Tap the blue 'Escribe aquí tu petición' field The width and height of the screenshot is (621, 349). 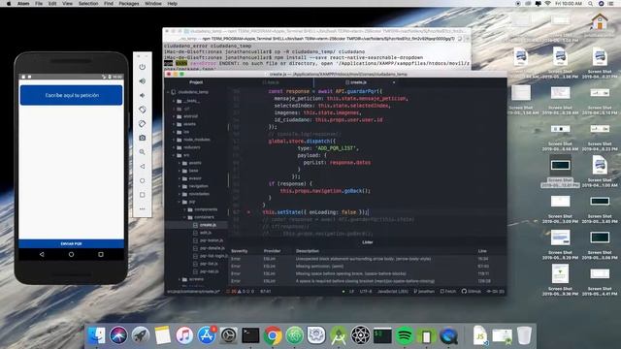pos(71,95)
